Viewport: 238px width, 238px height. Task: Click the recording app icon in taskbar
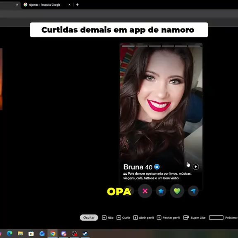click(74, 233)
